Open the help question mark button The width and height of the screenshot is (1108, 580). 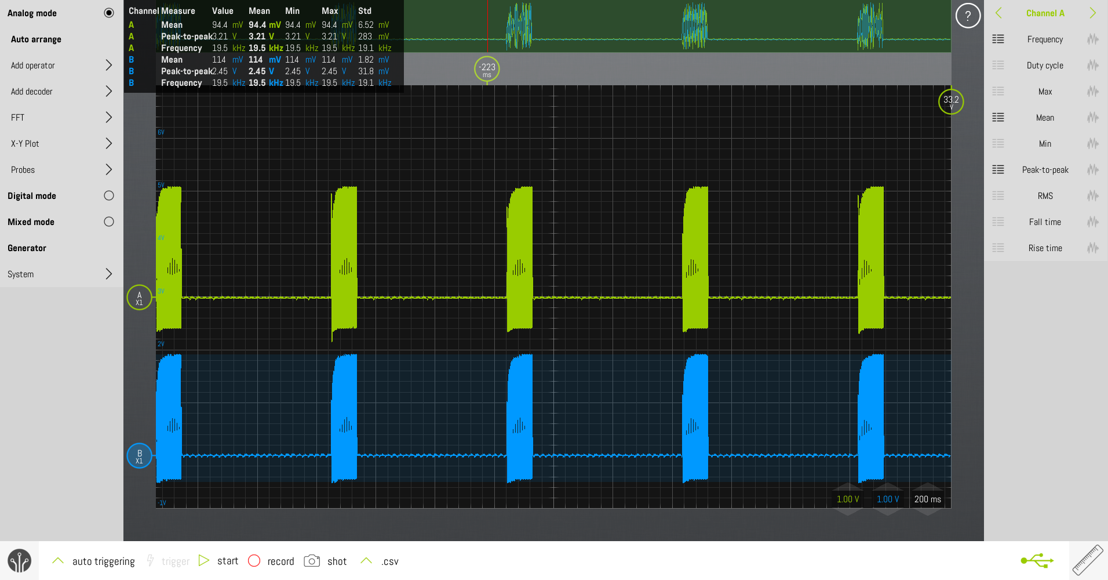(968, 16)
